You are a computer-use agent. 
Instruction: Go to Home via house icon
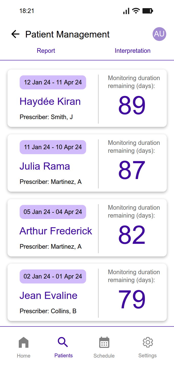click(x=24, y=342)
